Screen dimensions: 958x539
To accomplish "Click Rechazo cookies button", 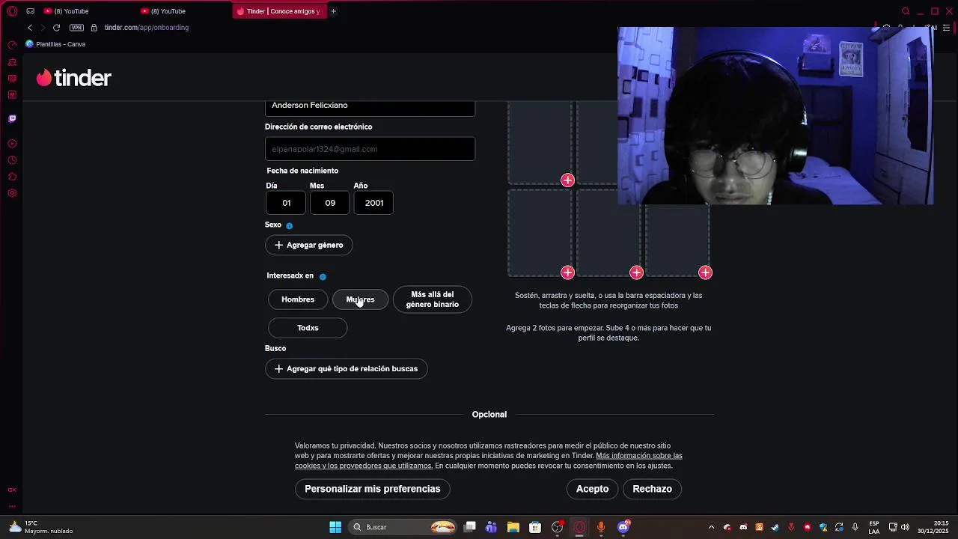I will [652, 489].
